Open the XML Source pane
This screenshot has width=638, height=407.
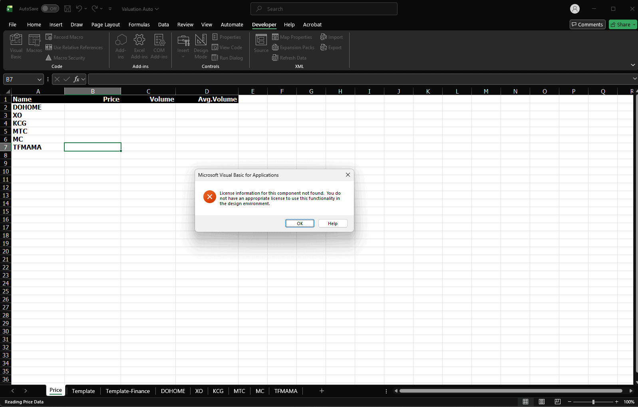(x=261, y=44)
